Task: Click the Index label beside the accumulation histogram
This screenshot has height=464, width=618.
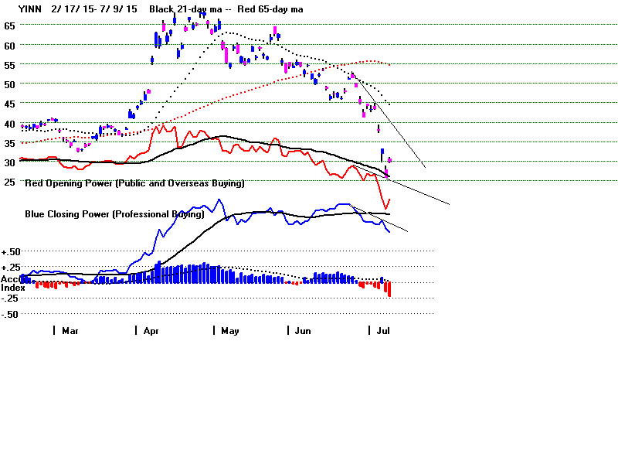Action: pyautogui.click(x=13, y=287)
